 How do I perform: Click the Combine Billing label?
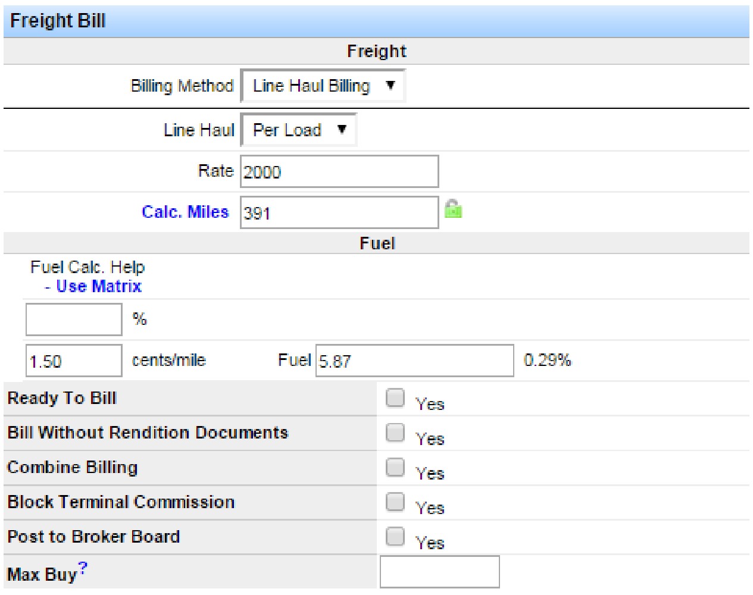(72, 468)
